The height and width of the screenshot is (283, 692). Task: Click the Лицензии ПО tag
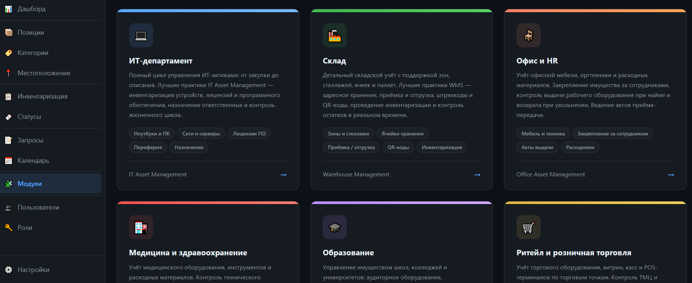tap(249, 134)
